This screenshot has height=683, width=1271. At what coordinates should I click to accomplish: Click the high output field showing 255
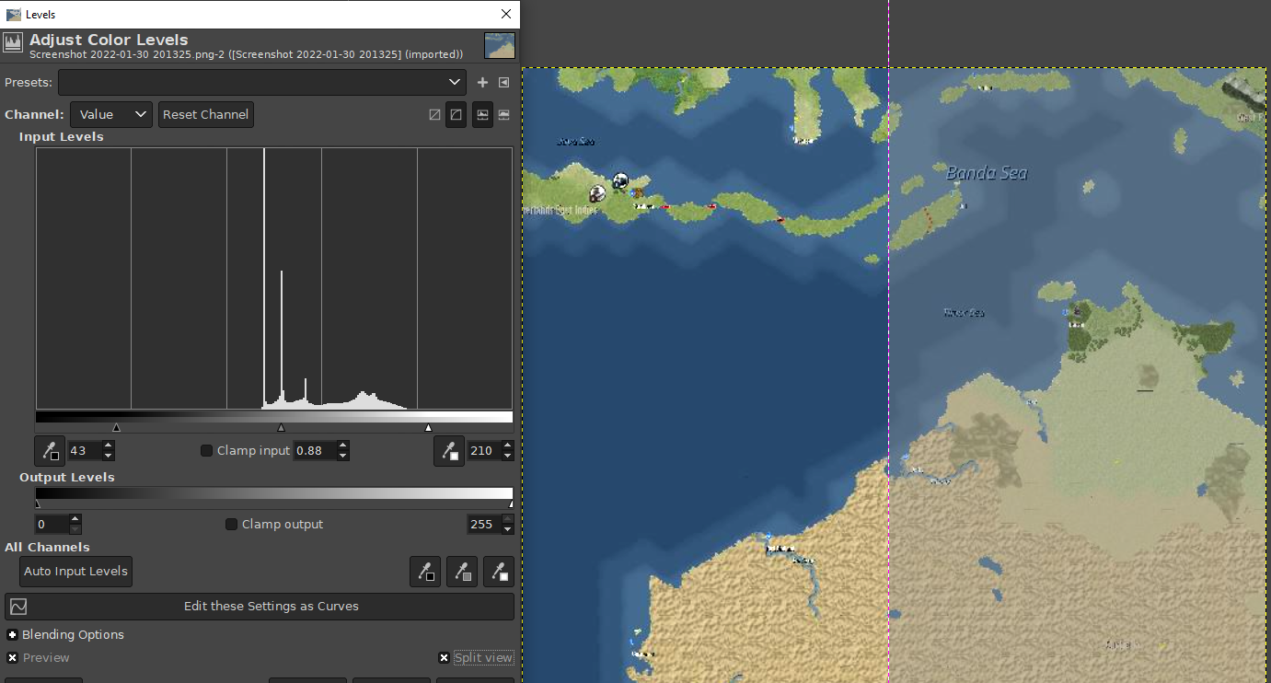pos(484,525)
